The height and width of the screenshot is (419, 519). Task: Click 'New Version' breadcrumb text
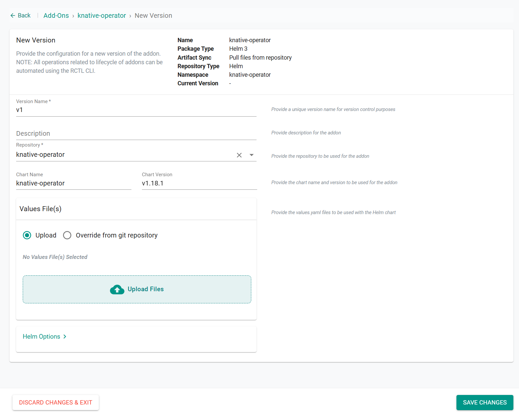153,15
